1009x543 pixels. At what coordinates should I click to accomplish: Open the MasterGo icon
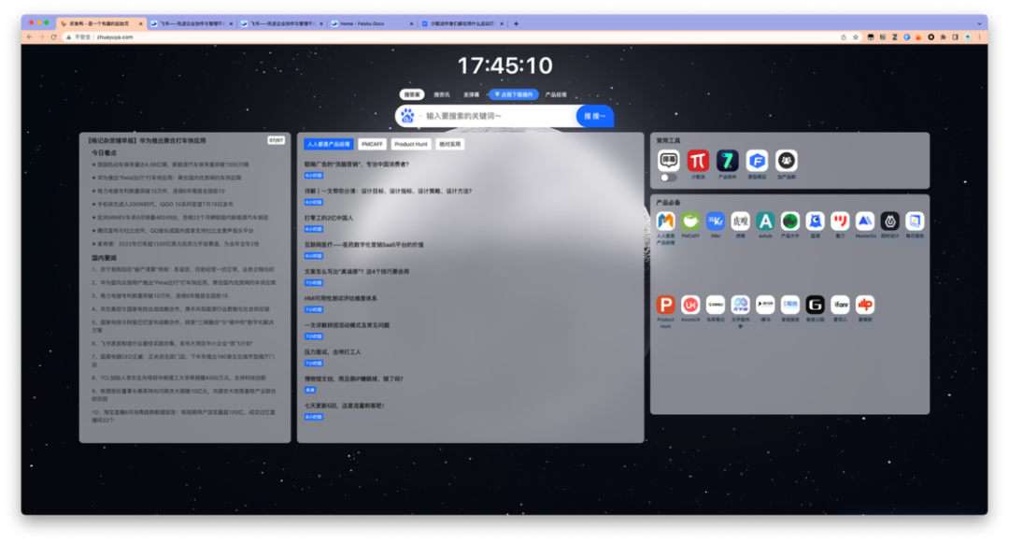click(865, 221)
